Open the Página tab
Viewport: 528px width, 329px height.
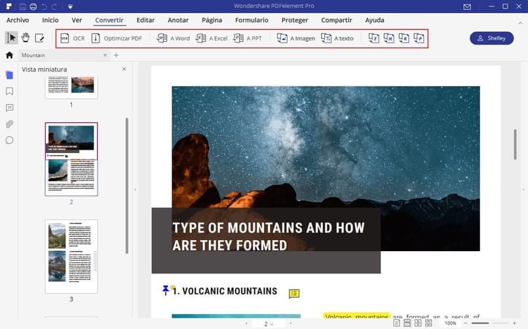click(x=212, y=20)
